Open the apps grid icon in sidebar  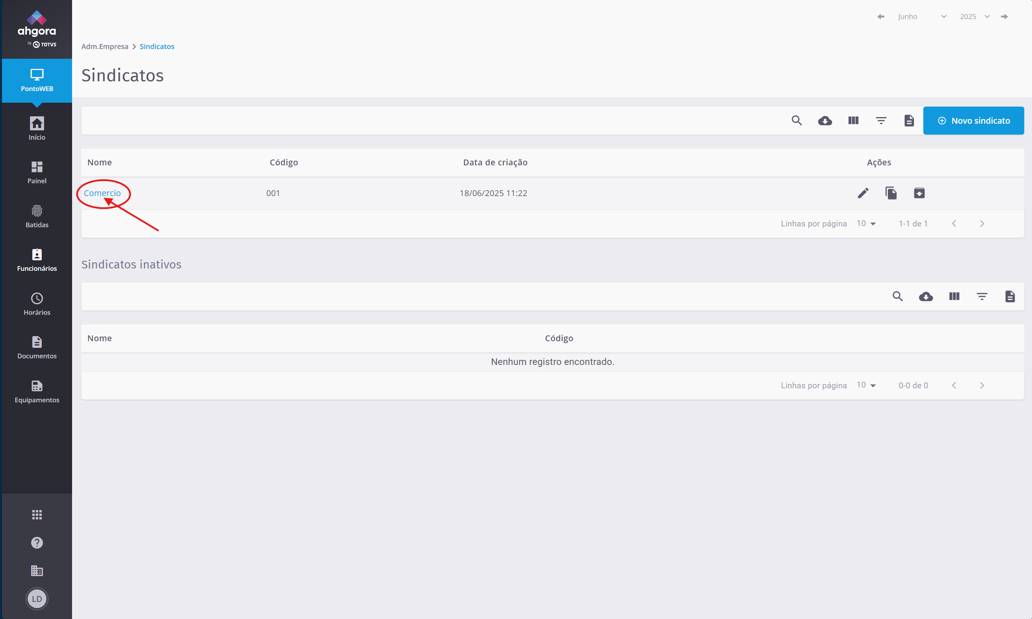click(x=37, y=515)
